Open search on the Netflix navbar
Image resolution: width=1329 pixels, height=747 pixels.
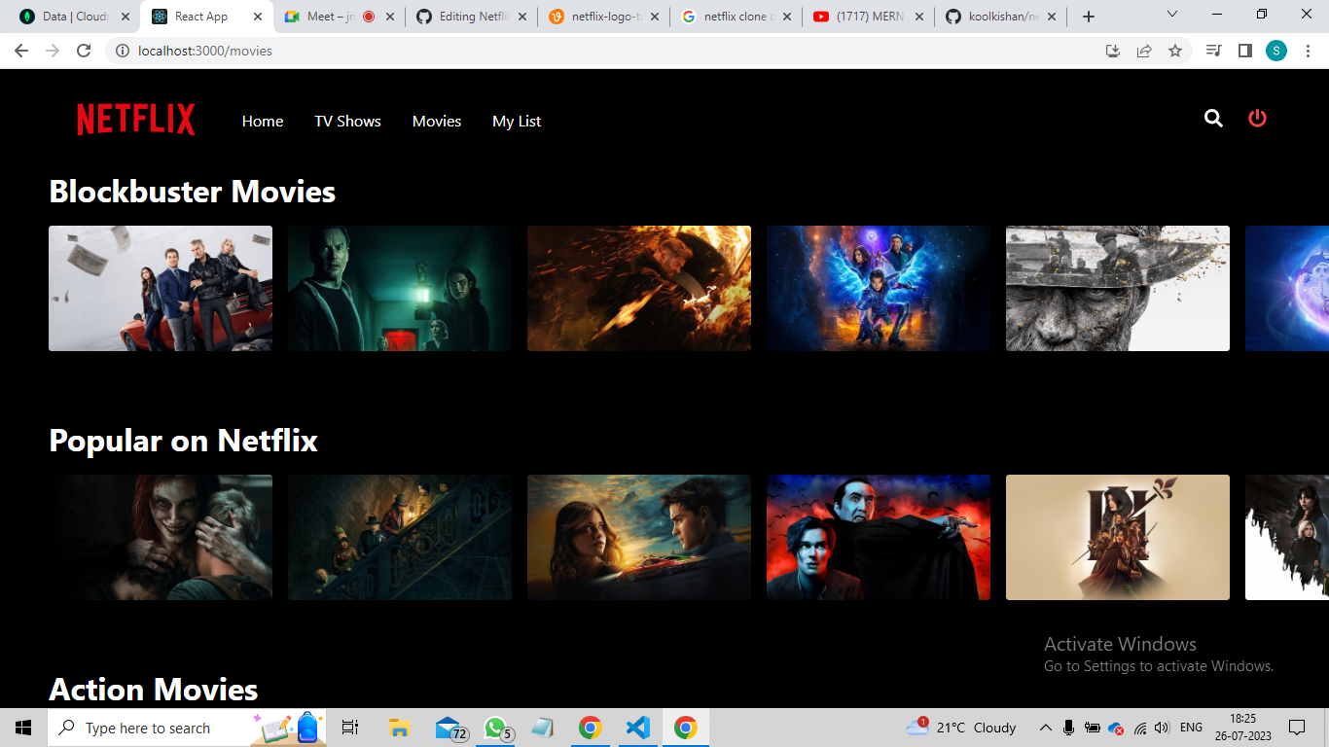[x=1212, y=119]
